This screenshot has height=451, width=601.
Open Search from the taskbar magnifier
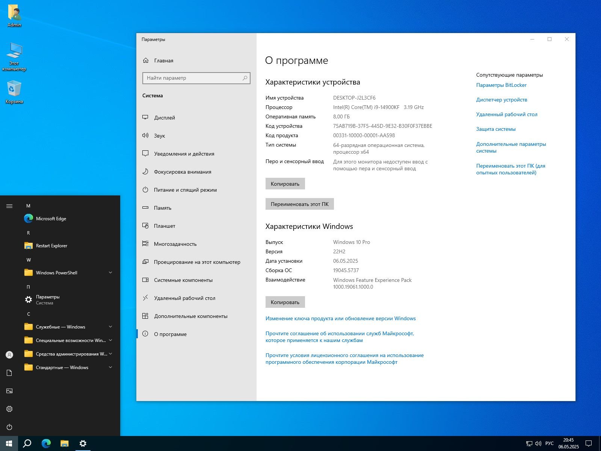point(27,443)
